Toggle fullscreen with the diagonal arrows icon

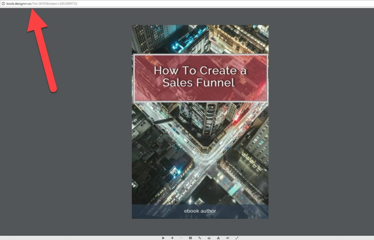pyautogui.click(x=236, y=237)
